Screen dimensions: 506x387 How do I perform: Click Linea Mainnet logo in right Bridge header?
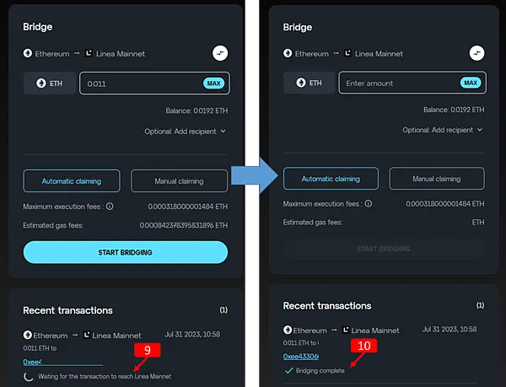pyautogui.click(x=347, y=53)
